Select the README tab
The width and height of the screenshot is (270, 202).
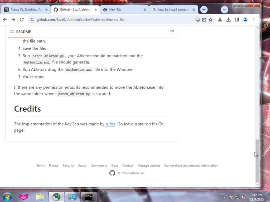coord(20,32)
